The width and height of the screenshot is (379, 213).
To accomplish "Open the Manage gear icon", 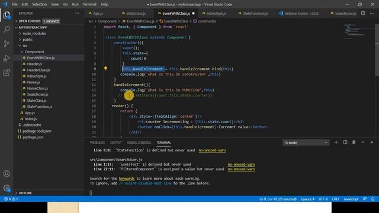I will pyautogui.click(x=7, y=188).
